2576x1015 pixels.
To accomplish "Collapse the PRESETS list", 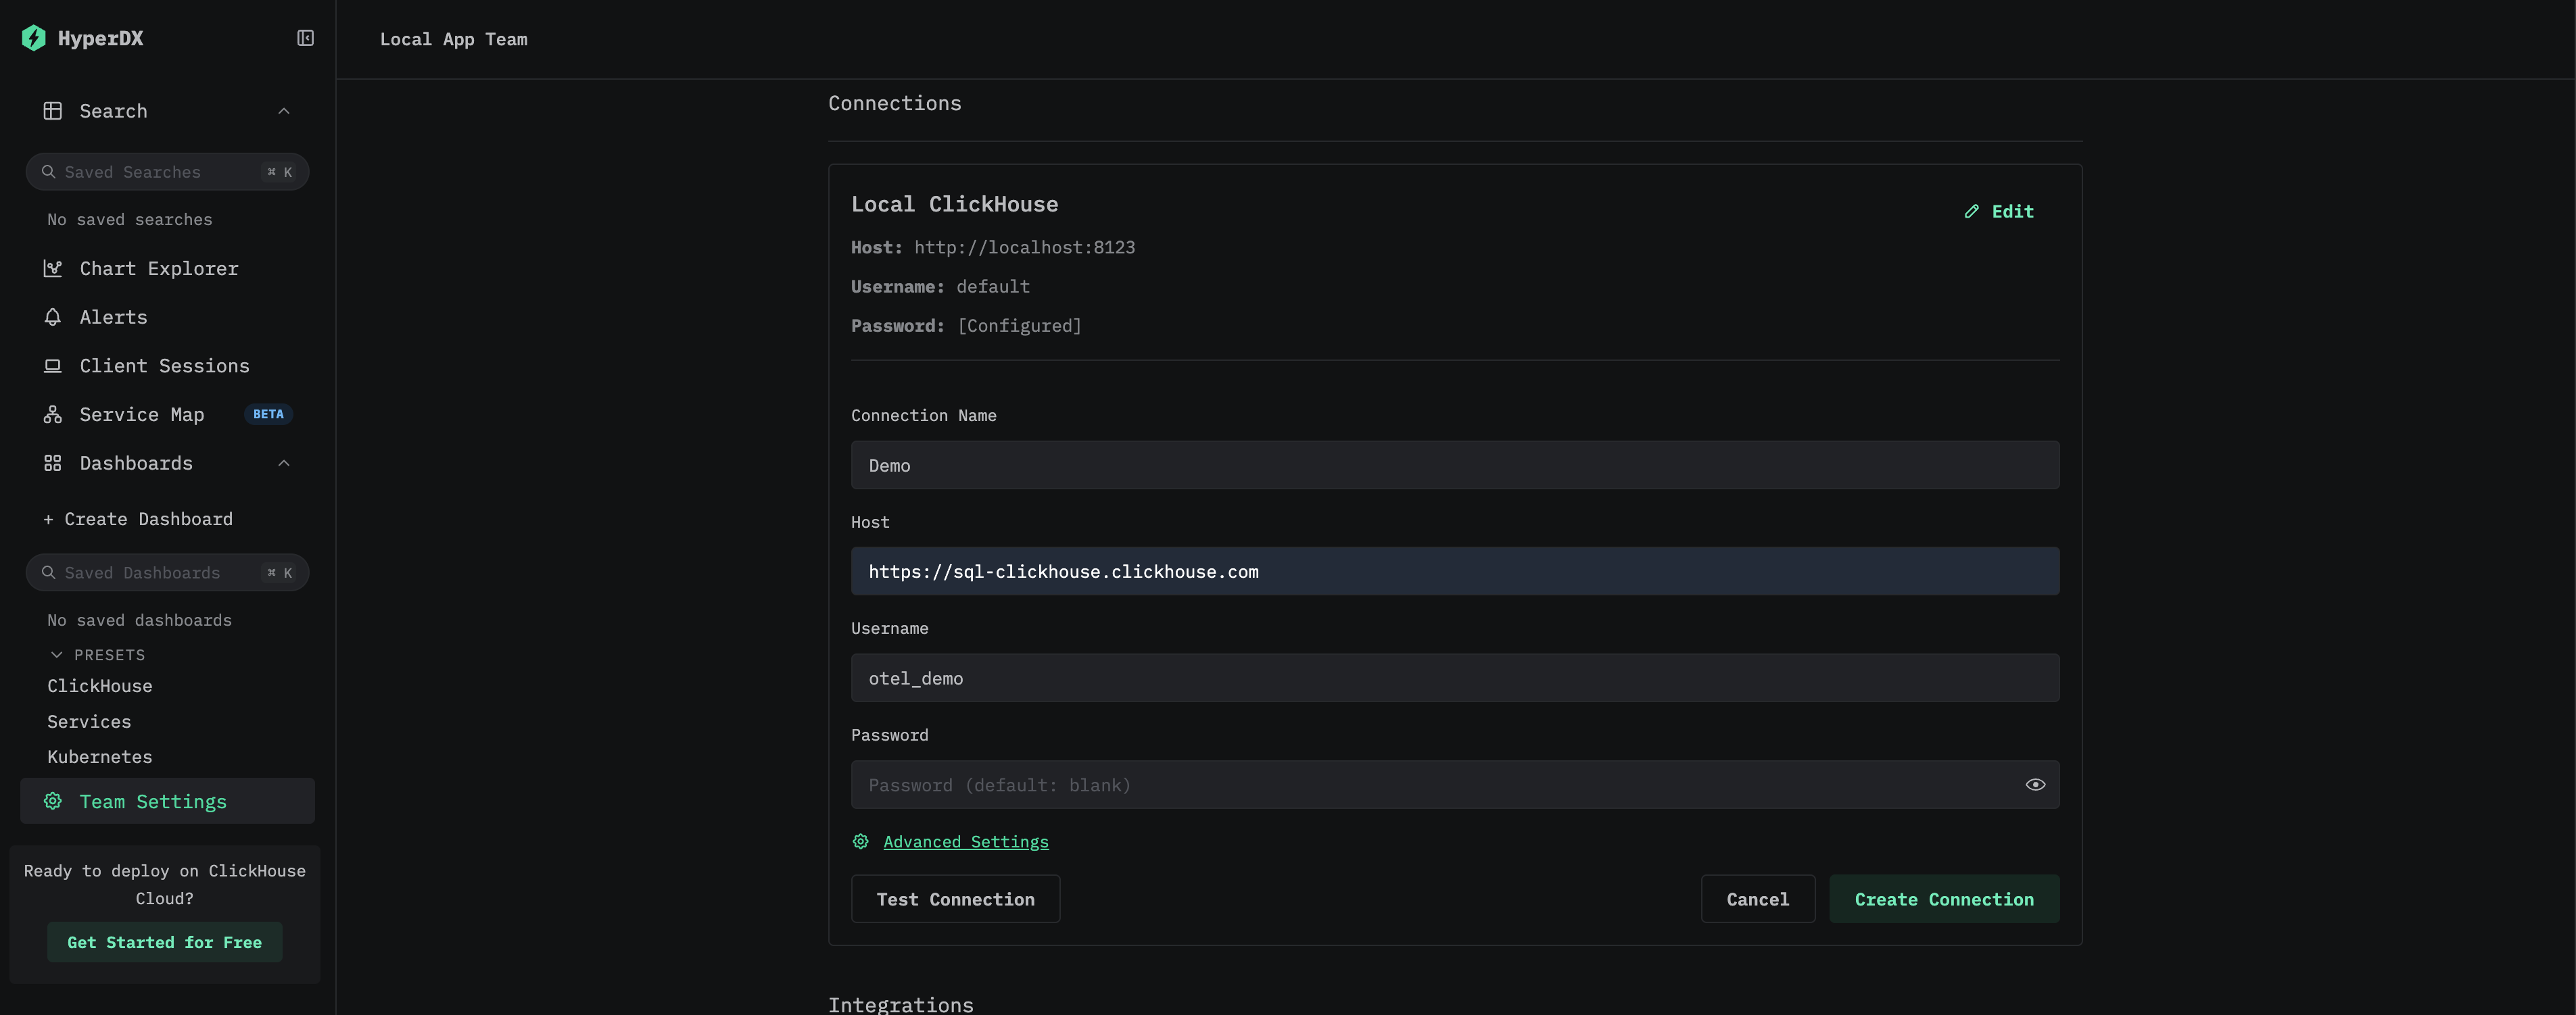I will 57,654.
